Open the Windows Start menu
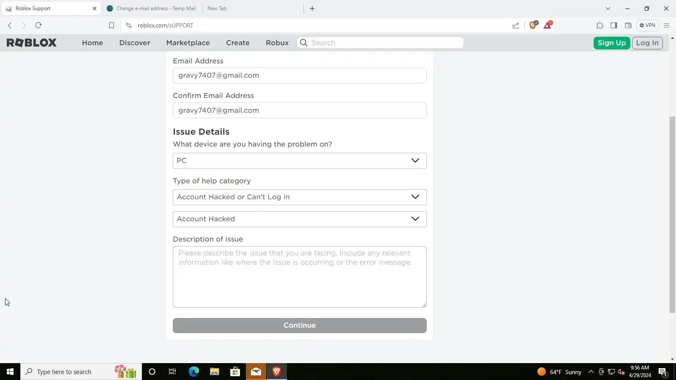676x380 pixels. (x=10, y=372)
